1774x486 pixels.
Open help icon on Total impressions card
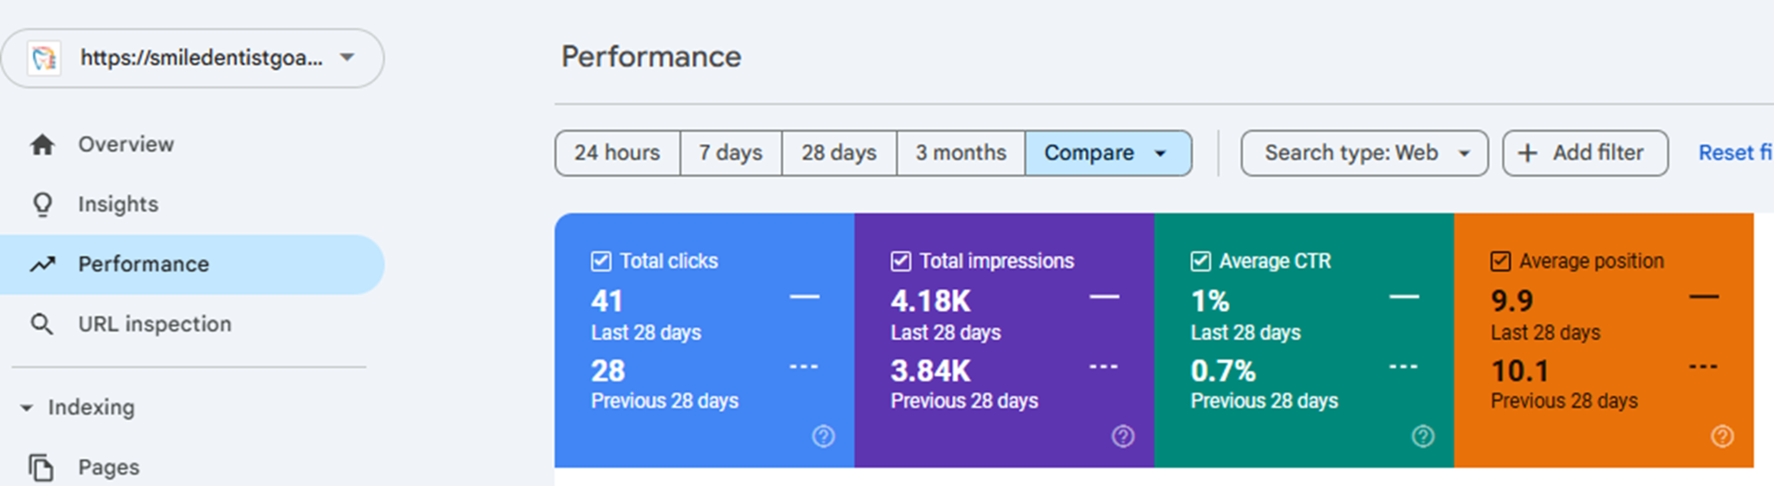pos(1123,436)
